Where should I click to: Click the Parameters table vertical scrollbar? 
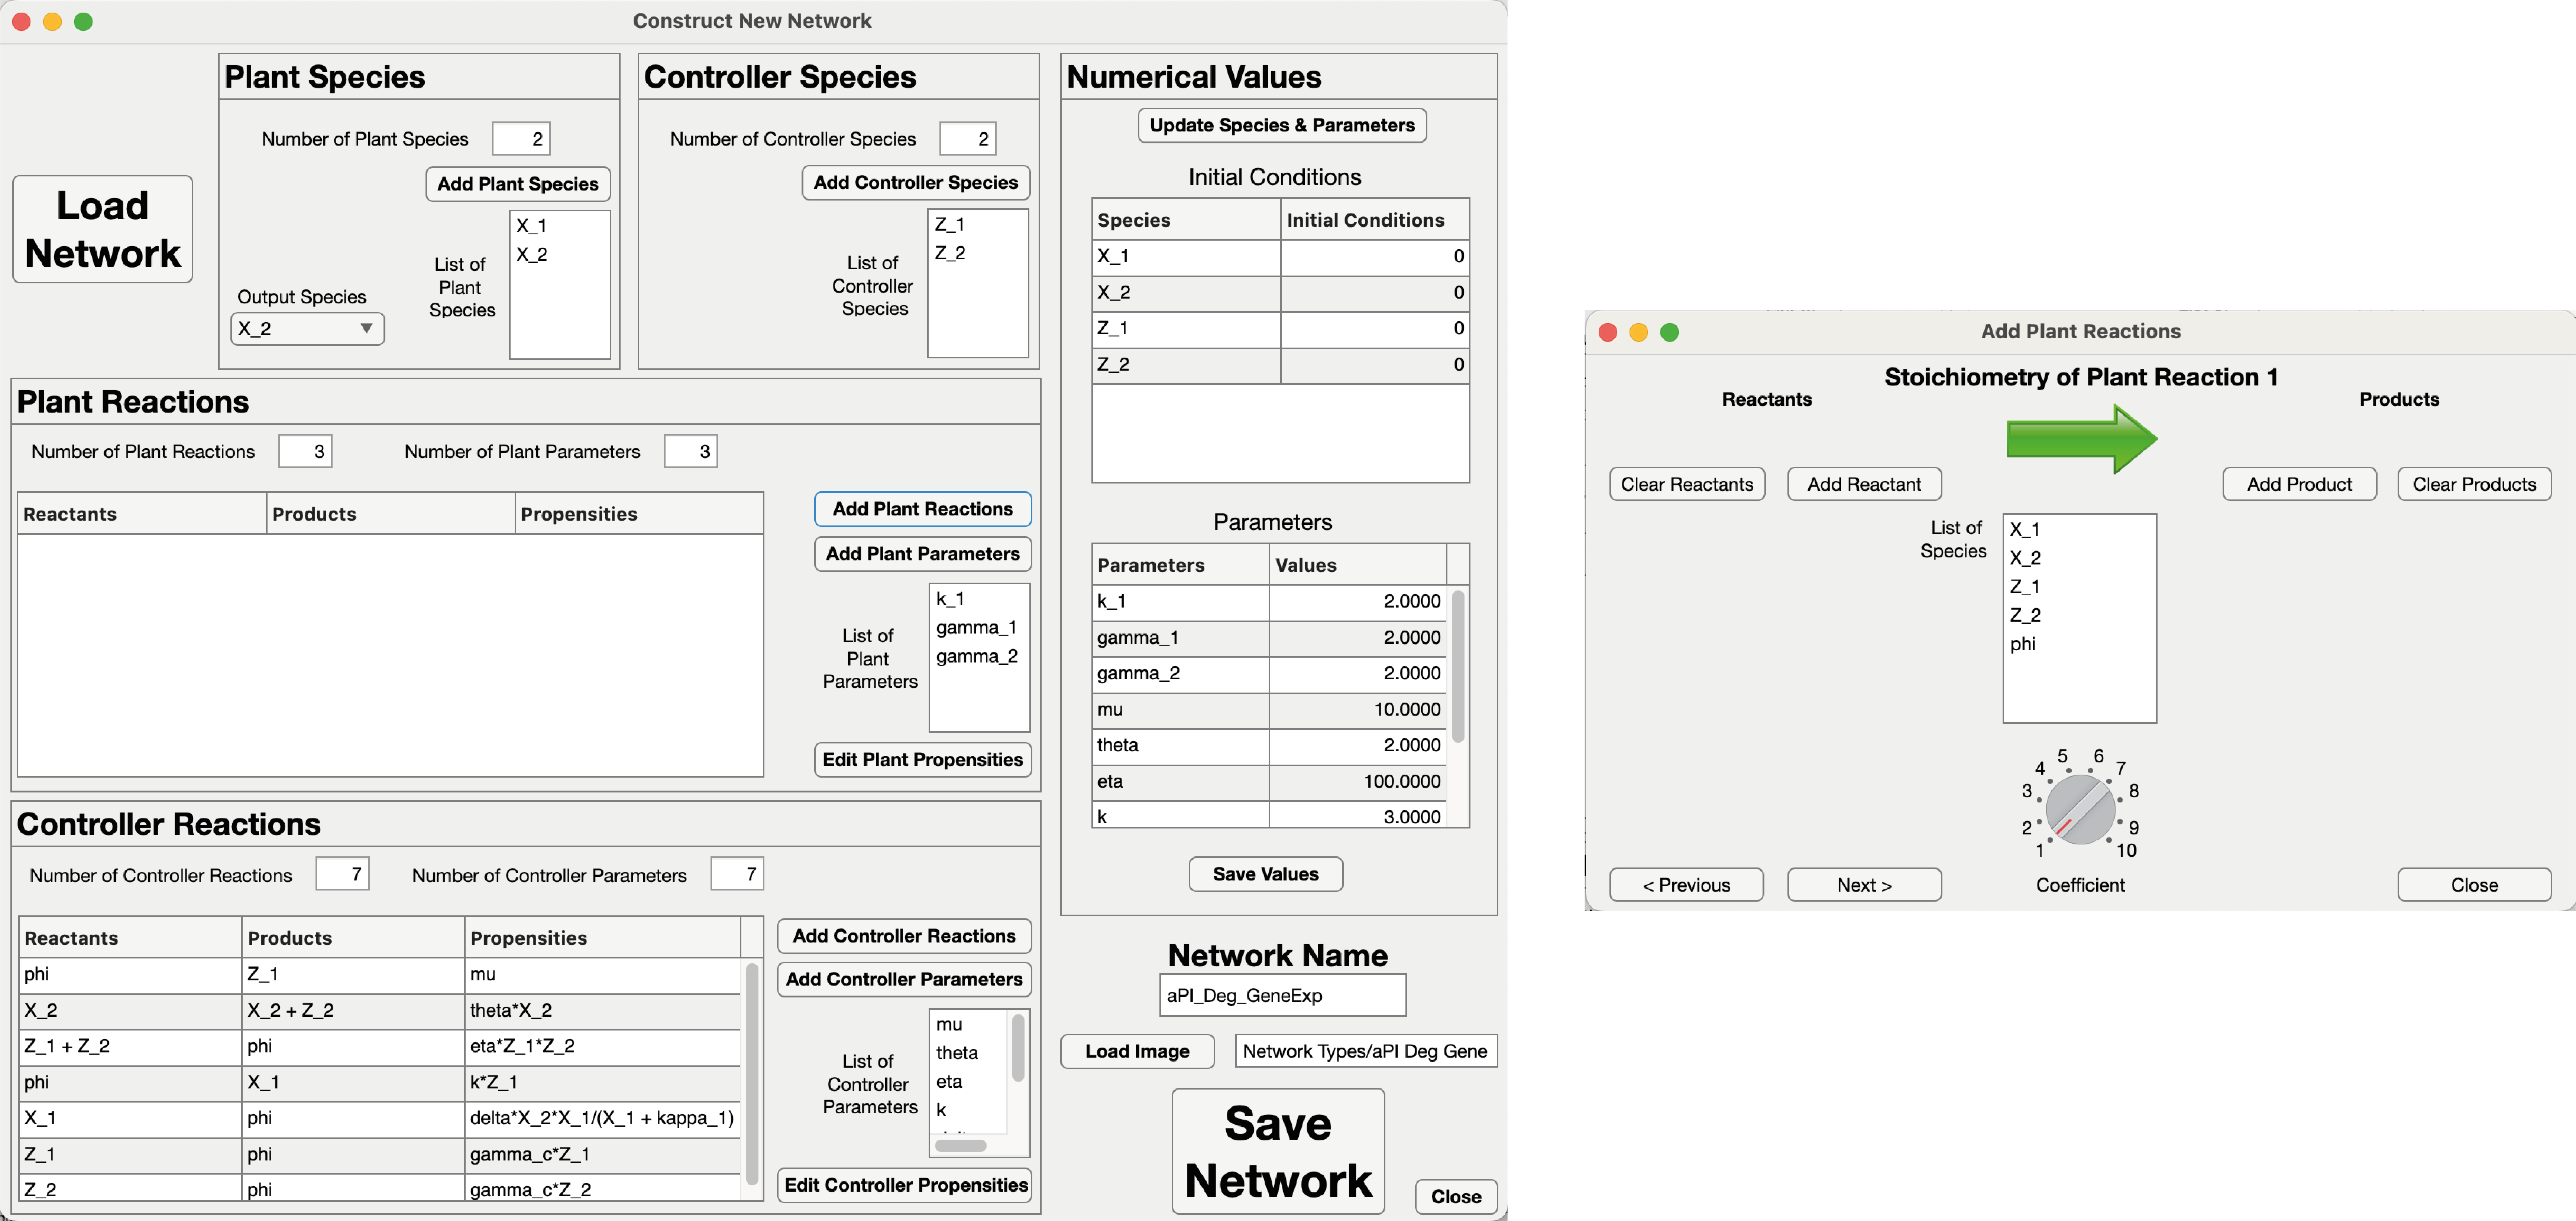point(1458,667)
